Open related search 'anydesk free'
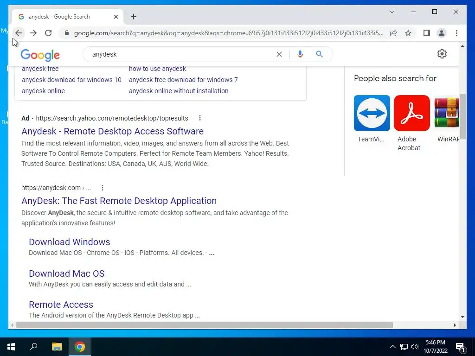The width and height of the screenshot is (475, 356). (40, 69)
